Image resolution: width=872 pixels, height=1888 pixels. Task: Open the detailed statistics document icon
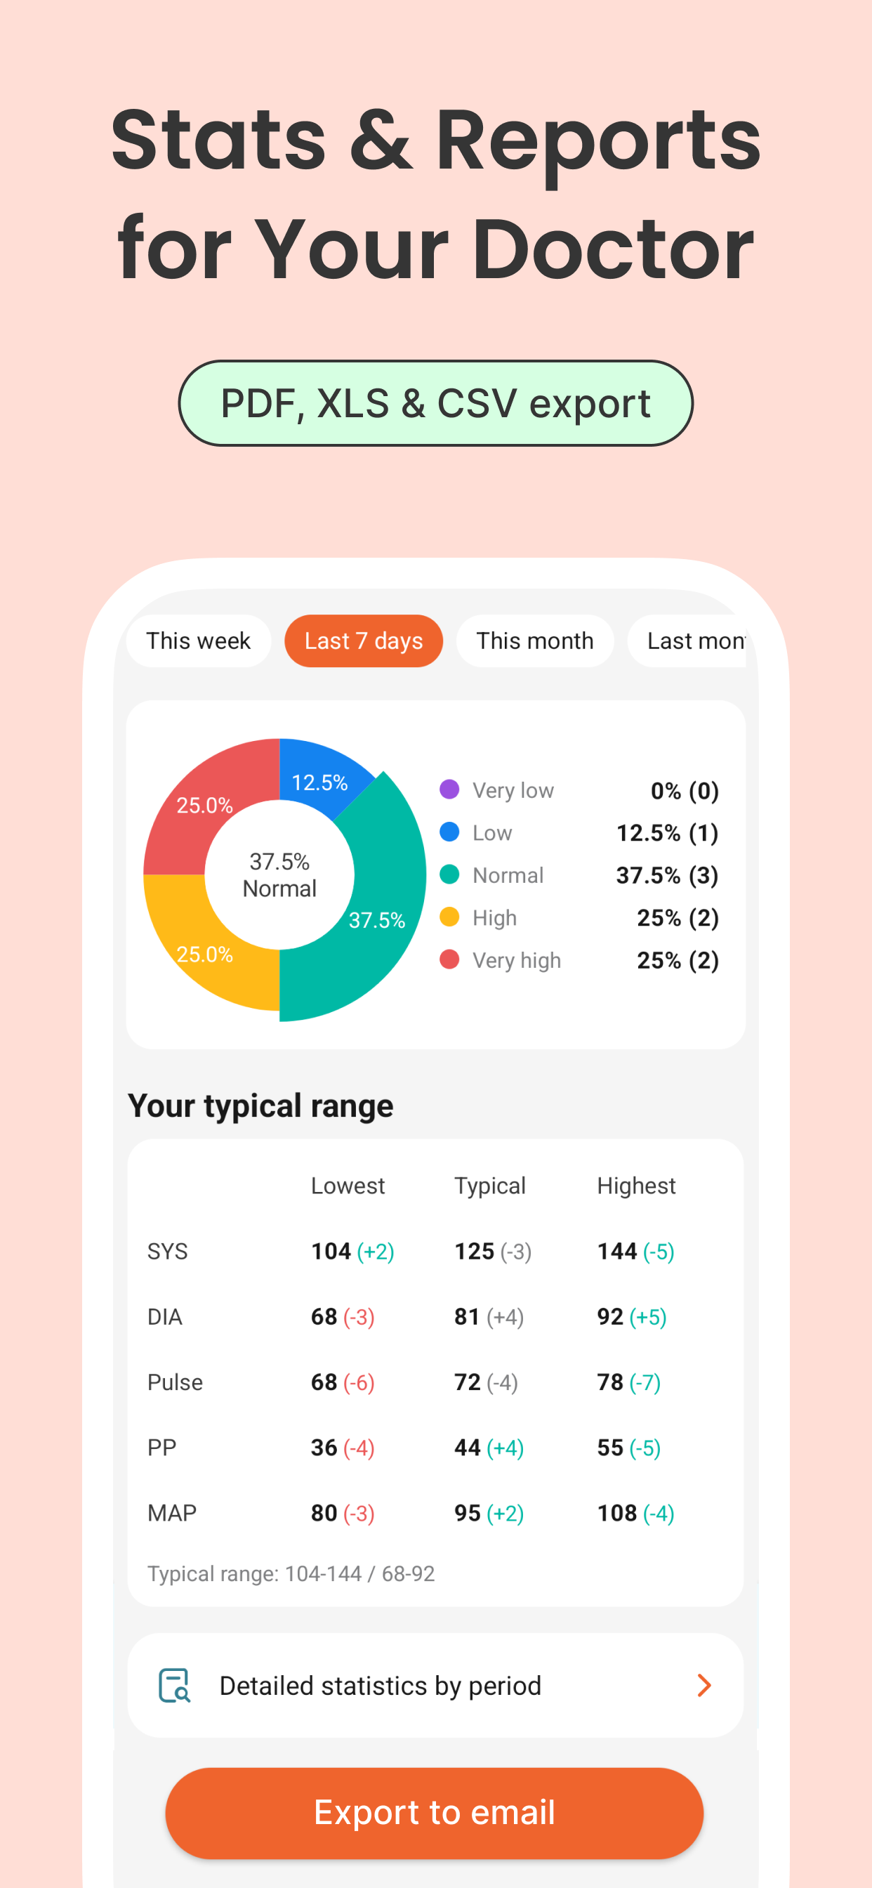click(x=174, y=1685)
